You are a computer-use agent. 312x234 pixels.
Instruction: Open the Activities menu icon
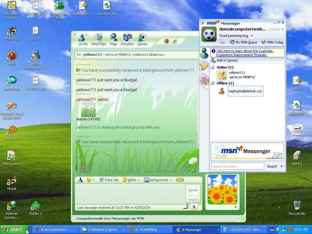[127, 39]
